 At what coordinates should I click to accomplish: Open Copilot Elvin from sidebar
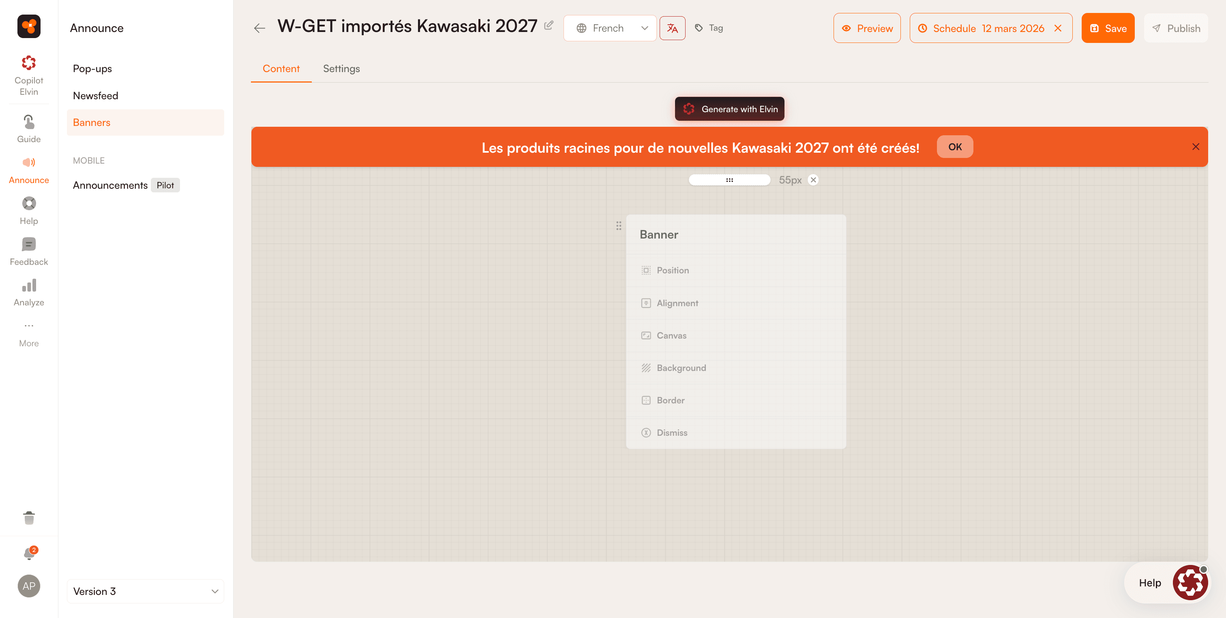[28, 75]
